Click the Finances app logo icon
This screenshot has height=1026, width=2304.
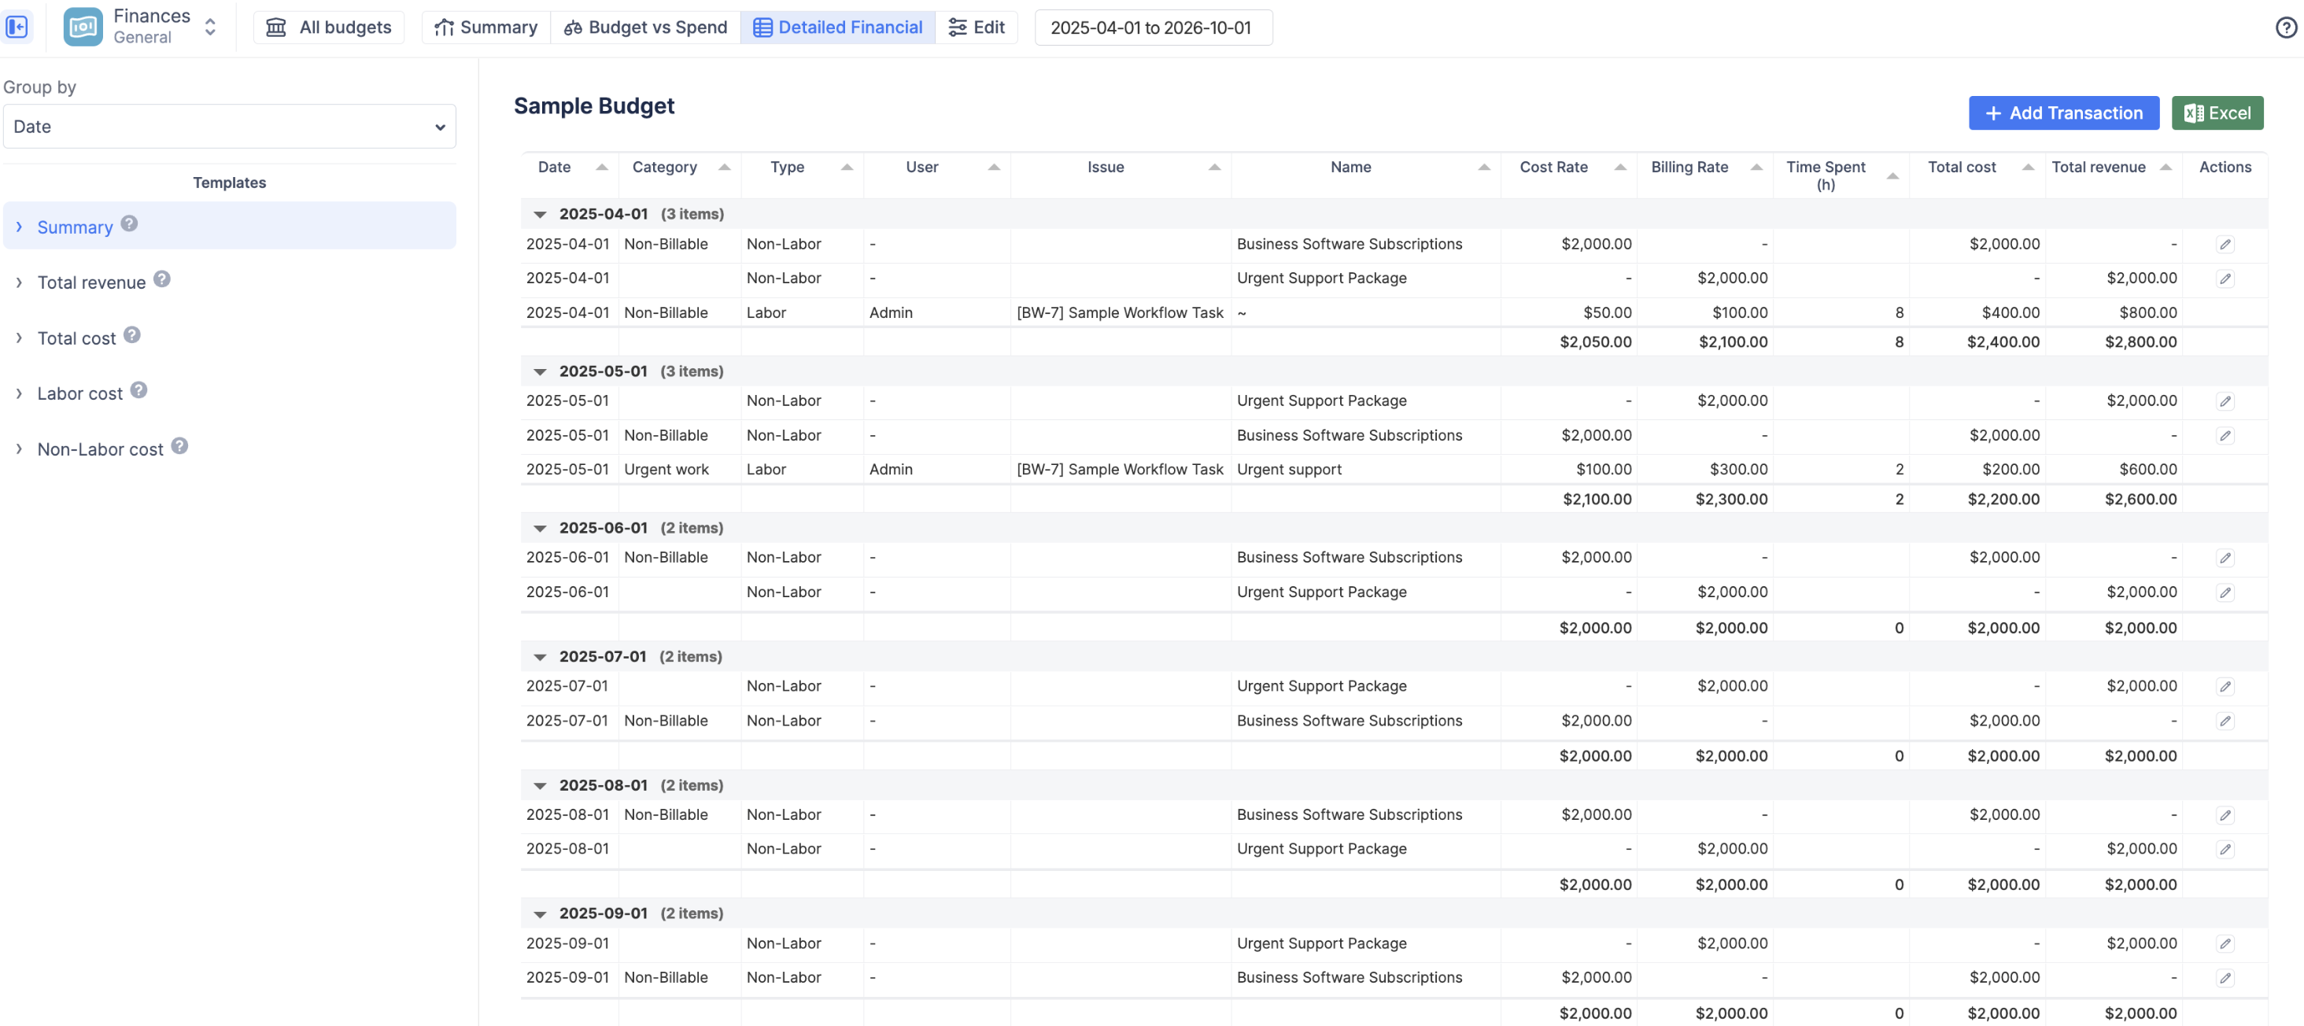83,27
